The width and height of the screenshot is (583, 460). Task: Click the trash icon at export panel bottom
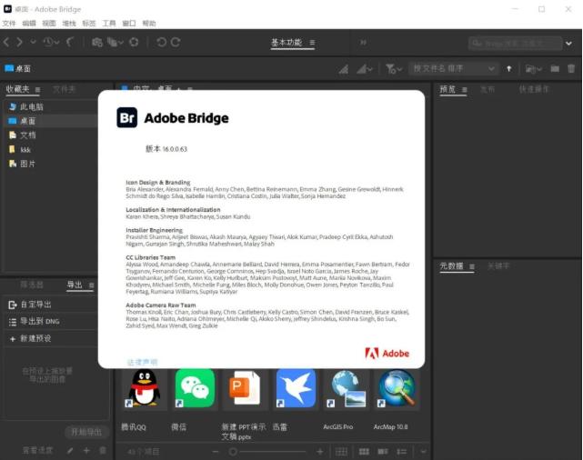tap(103, 450)
